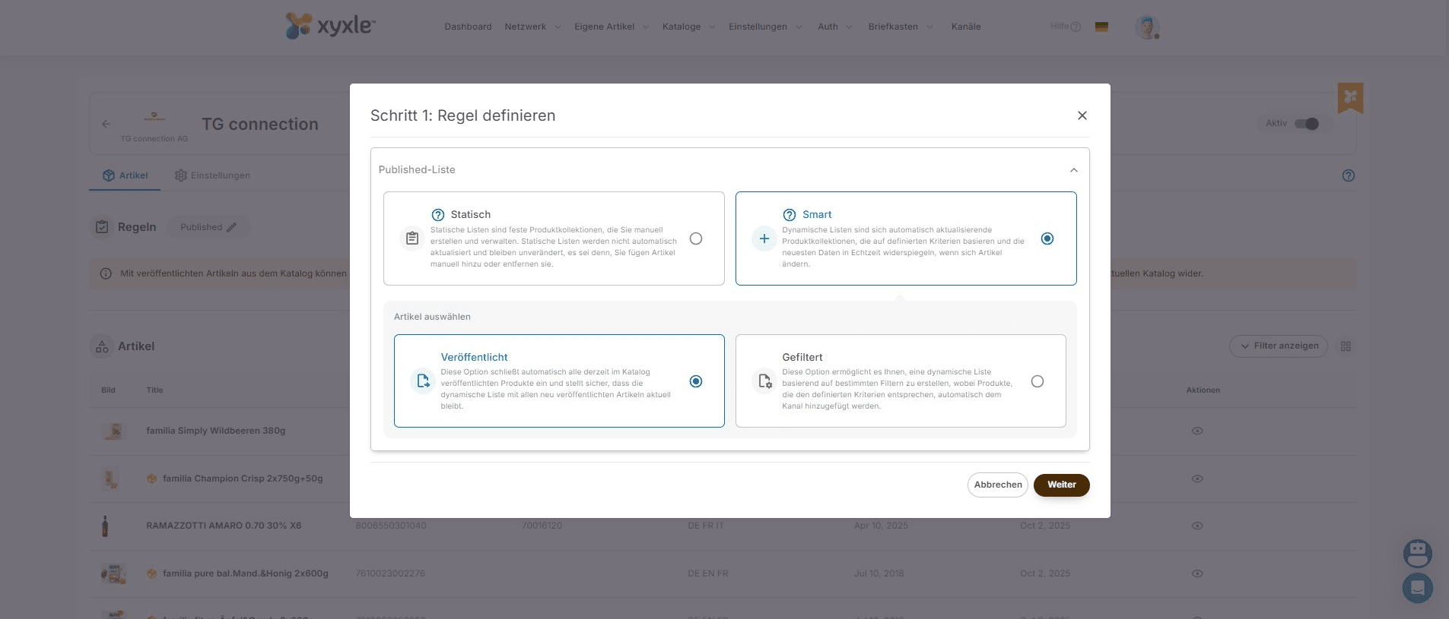Open the user profile avatar
Image resolution: width=1449 pixels, height=619 pixels.
pyautogui.click(x=1146, y=27)
